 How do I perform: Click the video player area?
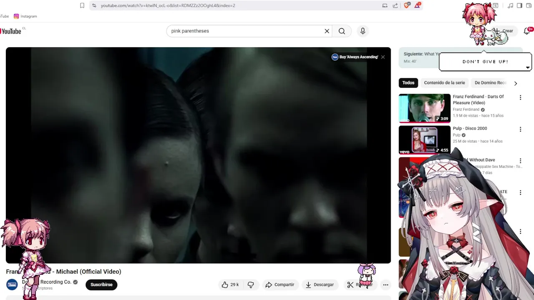point(198,155)
